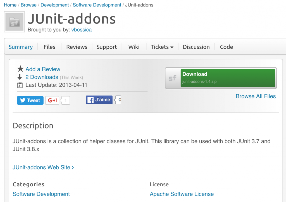286x202 pixels.
Task: Click the calendar icon beside Last Update
Action: pyautogui.click(x=20, y=85)
